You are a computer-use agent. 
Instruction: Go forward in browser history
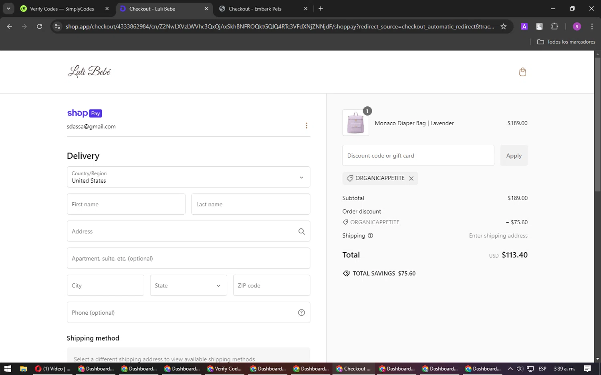24,26
